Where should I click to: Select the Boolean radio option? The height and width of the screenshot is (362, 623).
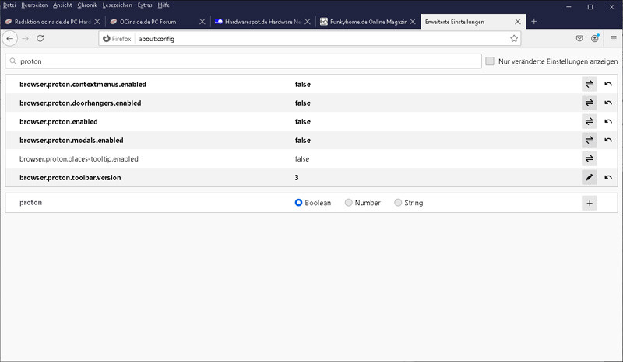tap(298, 203)
